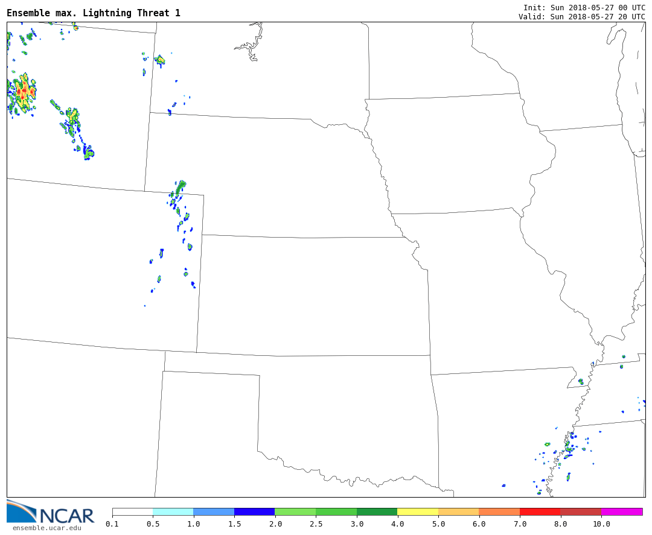Select the yellow 4.0–5.0 colorbar swatch
Screen dimensions: 652x535
(418, 511)
